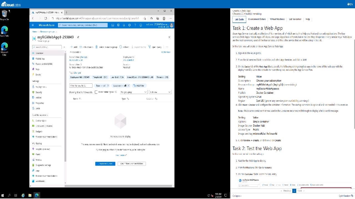Open the Azure Portal desktop shortcut
Viewport: 355px width, 199px height.
point(4,32)
